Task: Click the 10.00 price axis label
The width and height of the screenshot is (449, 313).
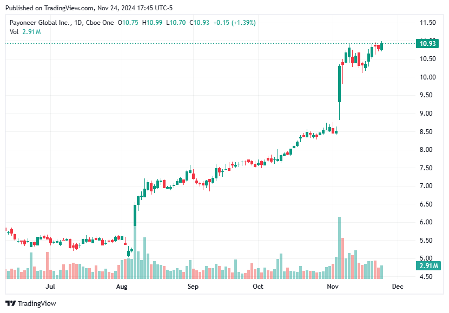Action: [x=427, y=77]
